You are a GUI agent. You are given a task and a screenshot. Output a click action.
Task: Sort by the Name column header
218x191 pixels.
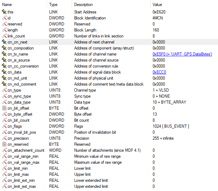tap(7, 5)
